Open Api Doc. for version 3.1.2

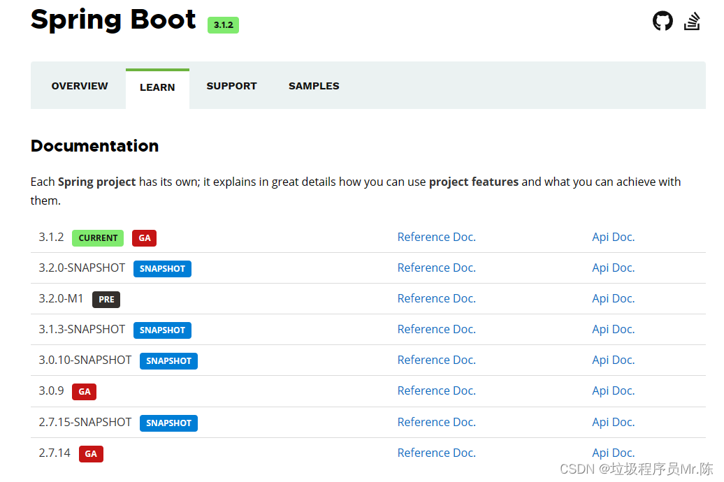(613, 237)
